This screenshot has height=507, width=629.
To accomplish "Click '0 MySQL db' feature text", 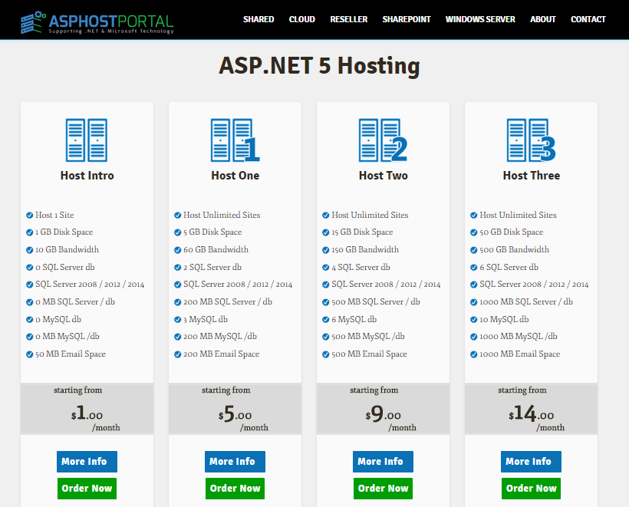I will 58,319.
